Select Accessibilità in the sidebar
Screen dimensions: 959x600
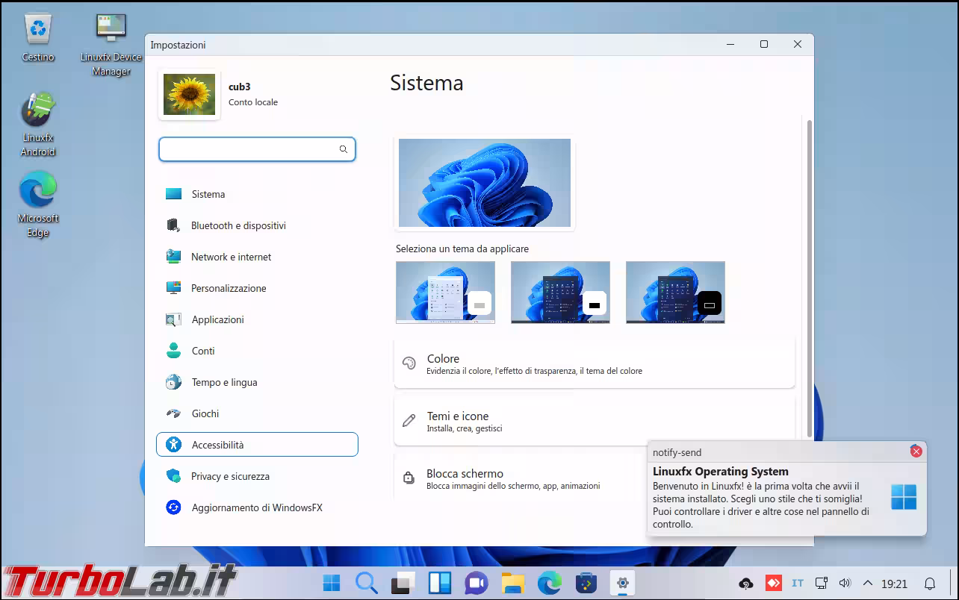(217, 445)
